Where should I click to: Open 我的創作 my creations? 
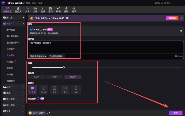pos(11,81)
